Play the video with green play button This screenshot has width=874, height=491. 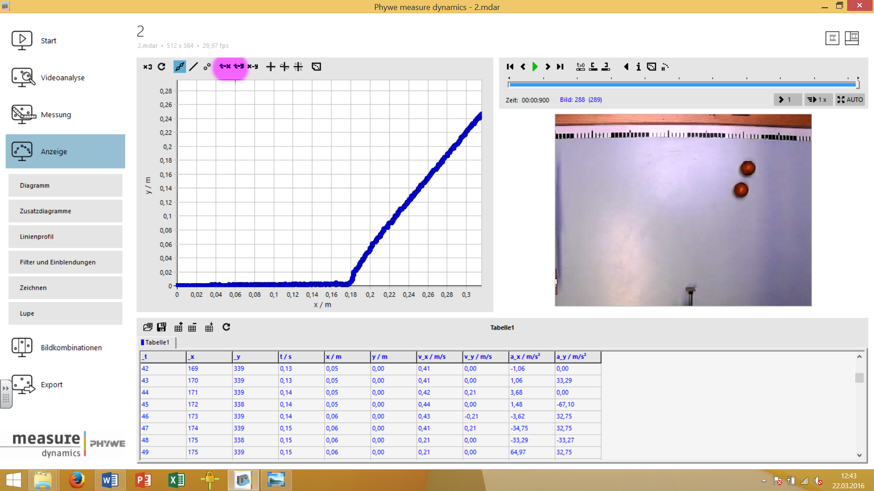(535, 67)
